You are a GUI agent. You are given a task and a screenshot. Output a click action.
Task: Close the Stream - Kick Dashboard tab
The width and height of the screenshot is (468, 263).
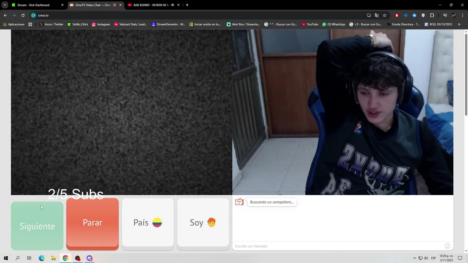point(62,5)
